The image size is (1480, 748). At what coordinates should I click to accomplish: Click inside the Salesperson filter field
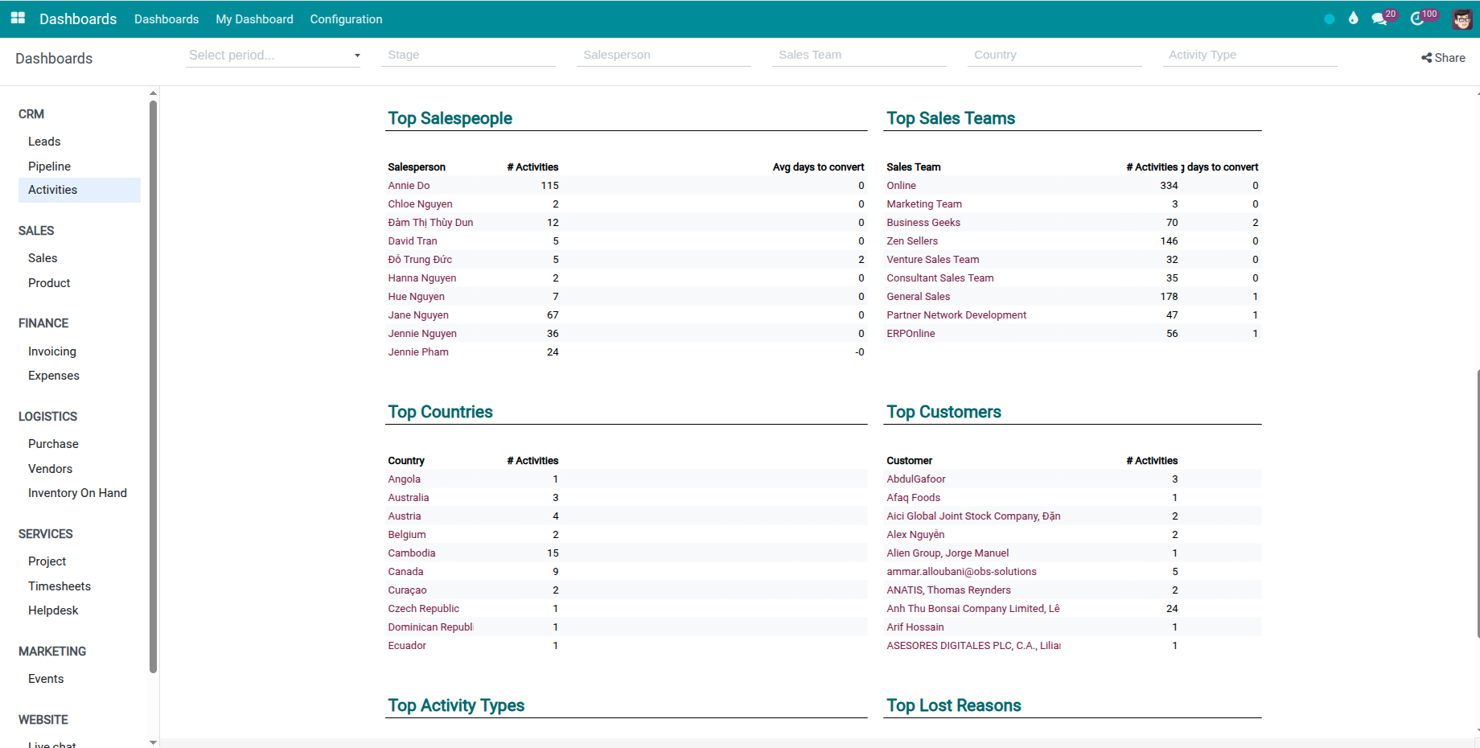point(664,55)
